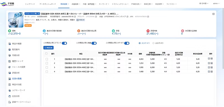Toggle the この商品と同じブランド switch
Screen dimensions: 224x107
tap(64, 43)
